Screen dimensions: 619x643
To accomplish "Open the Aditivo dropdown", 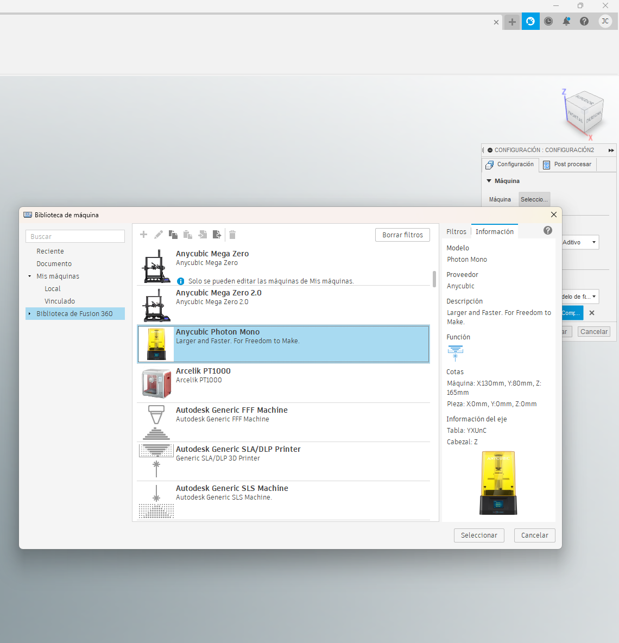I will (580, 242).
